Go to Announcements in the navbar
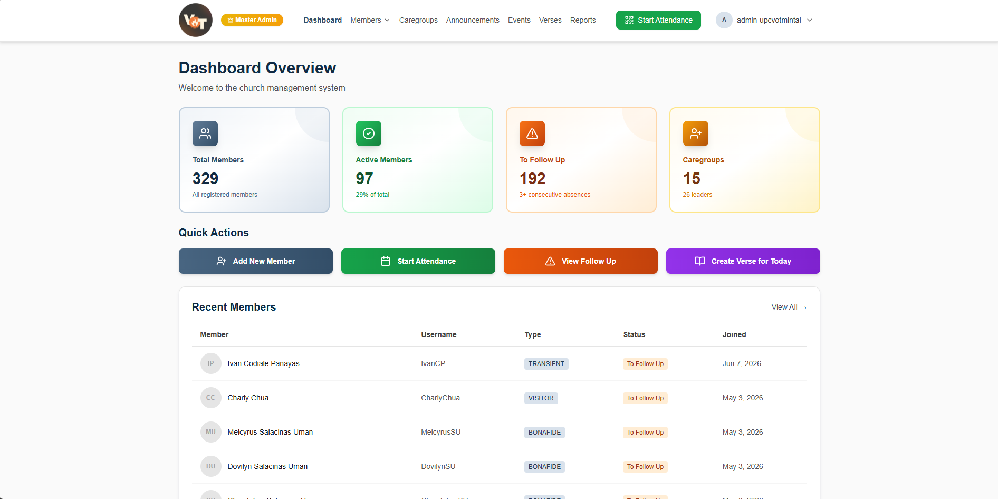Screen dimensions: 998x499 point(473,20)
